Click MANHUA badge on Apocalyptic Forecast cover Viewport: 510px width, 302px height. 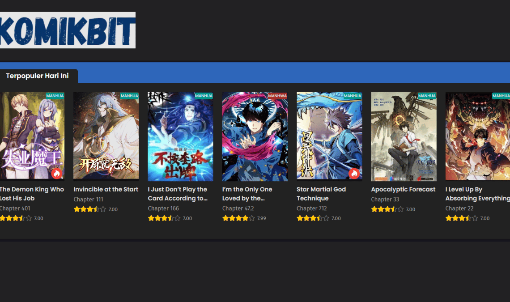(427, 96)
